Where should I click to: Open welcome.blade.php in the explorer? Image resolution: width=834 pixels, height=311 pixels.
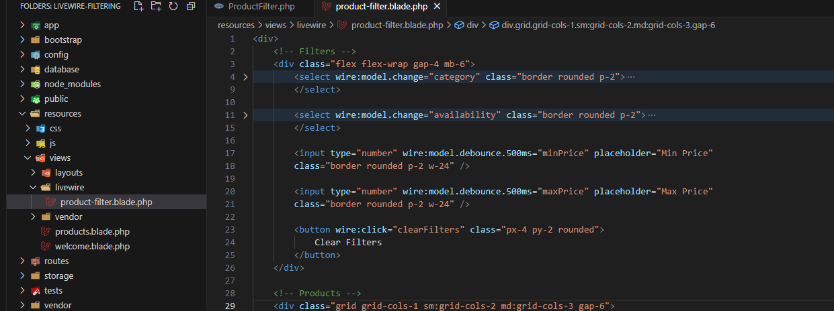[x=92, y=247]
